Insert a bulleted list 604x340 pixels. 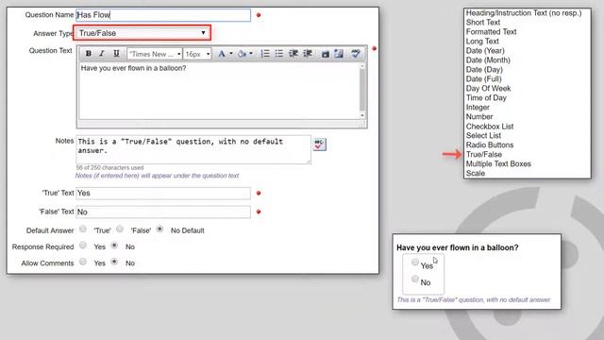tap(279, 54)
